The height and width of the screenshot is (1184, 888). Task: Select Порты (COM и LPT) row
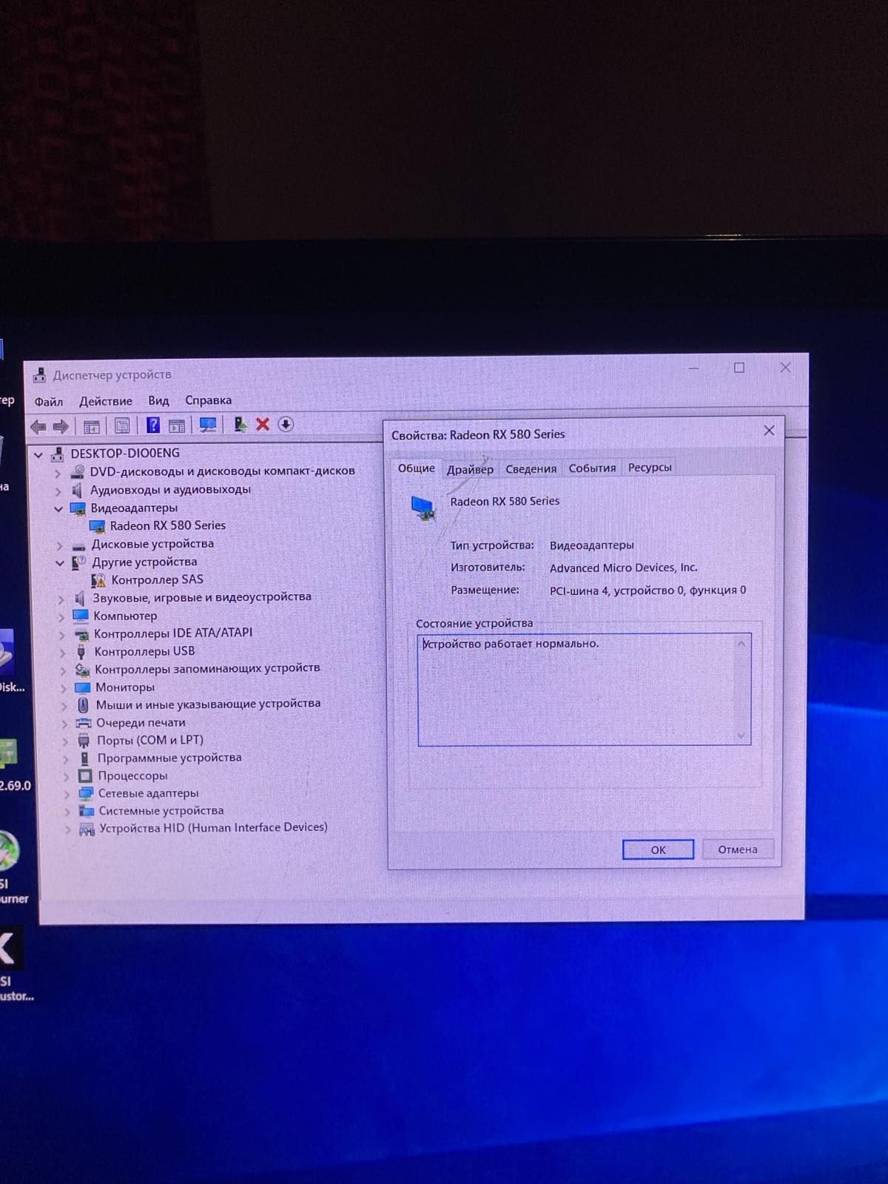click(149, 740)
